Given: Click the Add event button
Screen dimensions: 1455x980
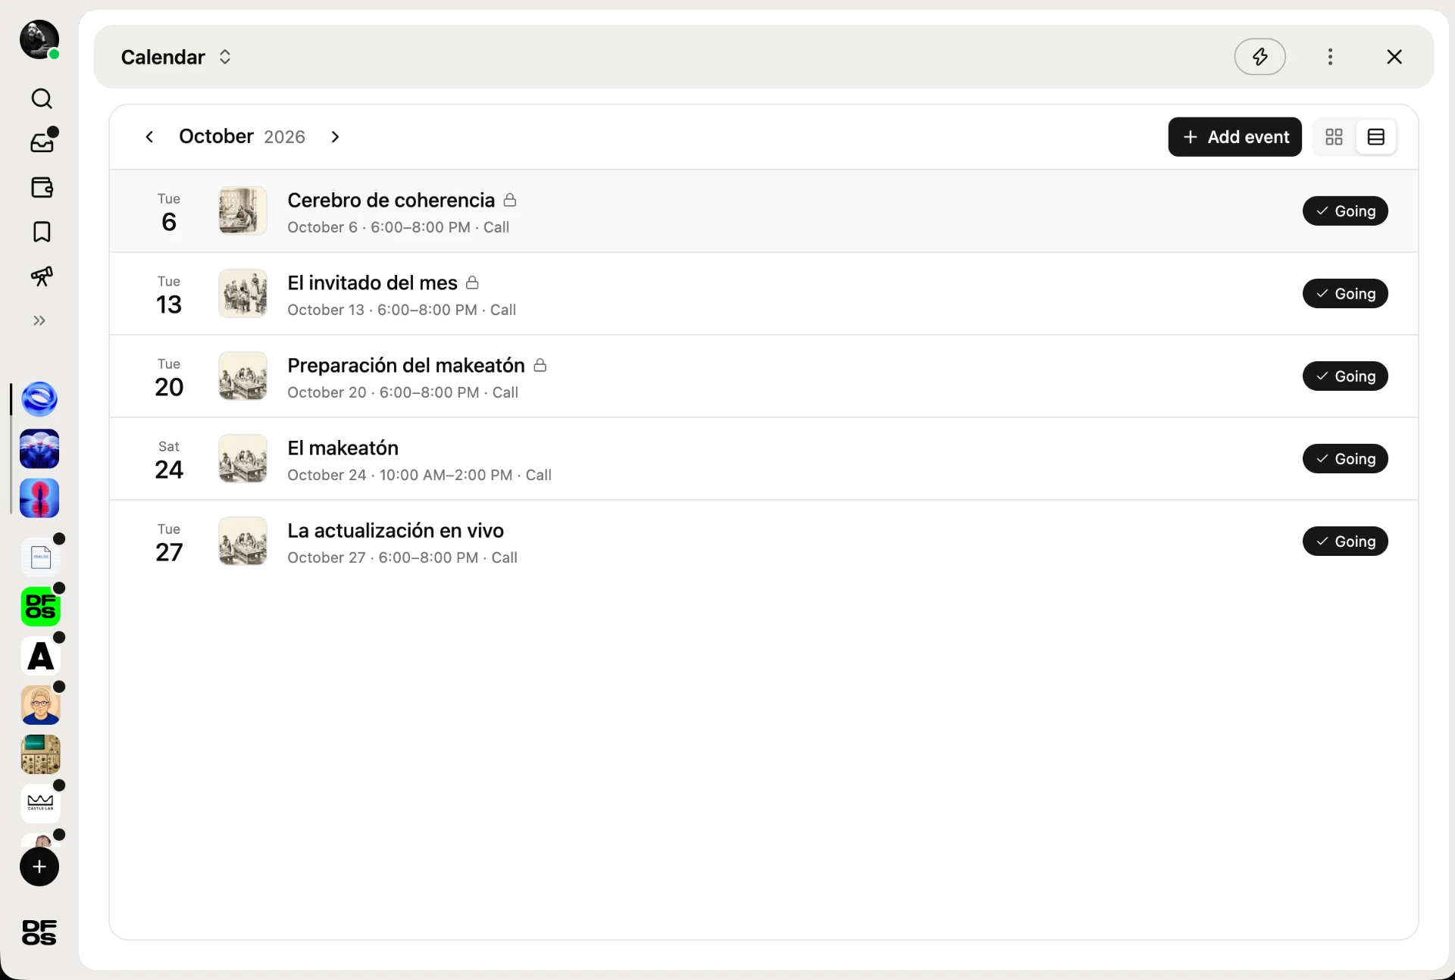Looking at the screenshot, I should click(x=1234, y=137).
